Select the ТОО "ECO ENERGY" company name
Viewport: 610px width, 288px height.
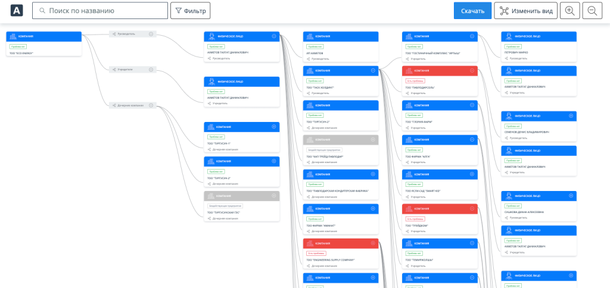[x=21, y=53]
